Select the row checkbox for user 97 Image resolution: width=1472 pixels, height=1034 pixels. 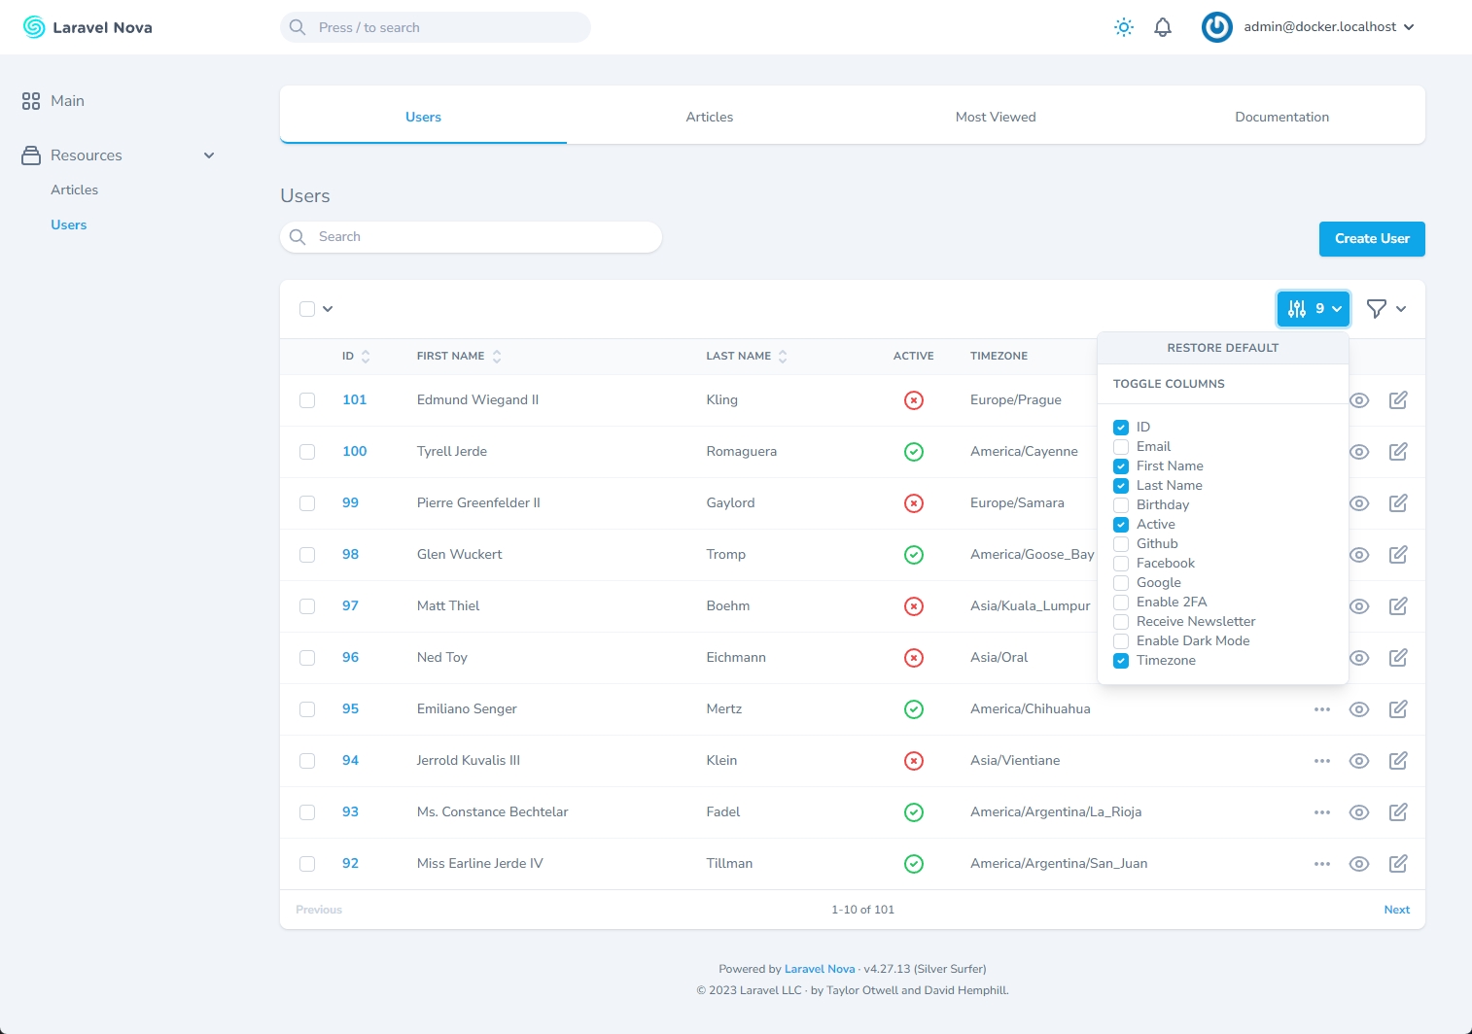tap(307, 606)
